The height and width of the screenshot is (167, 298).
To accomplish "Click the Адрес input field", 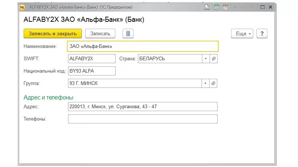I will (x=143, y=106).
